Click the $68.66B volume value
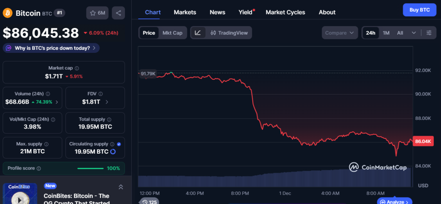Screen dimensions: 441x204 (17, 102)
